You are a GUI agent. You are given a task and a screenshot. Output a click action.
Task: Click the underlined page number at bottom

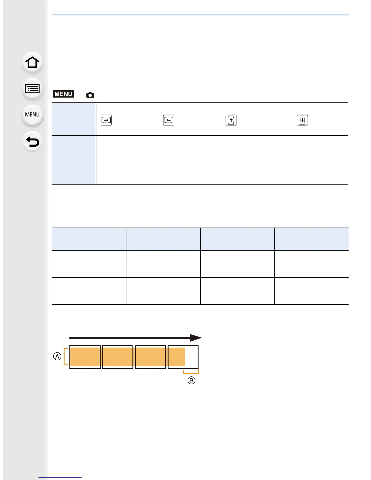pos(200,467)
